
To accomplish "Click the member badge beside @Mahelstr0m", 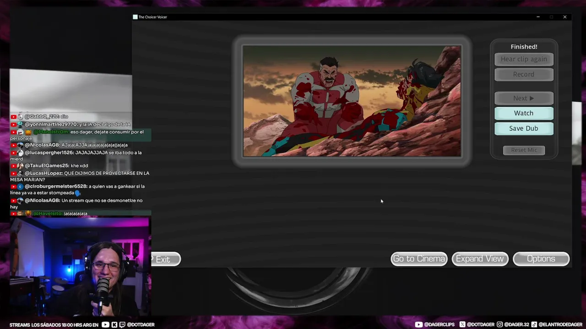I will [x=28, y=132].
